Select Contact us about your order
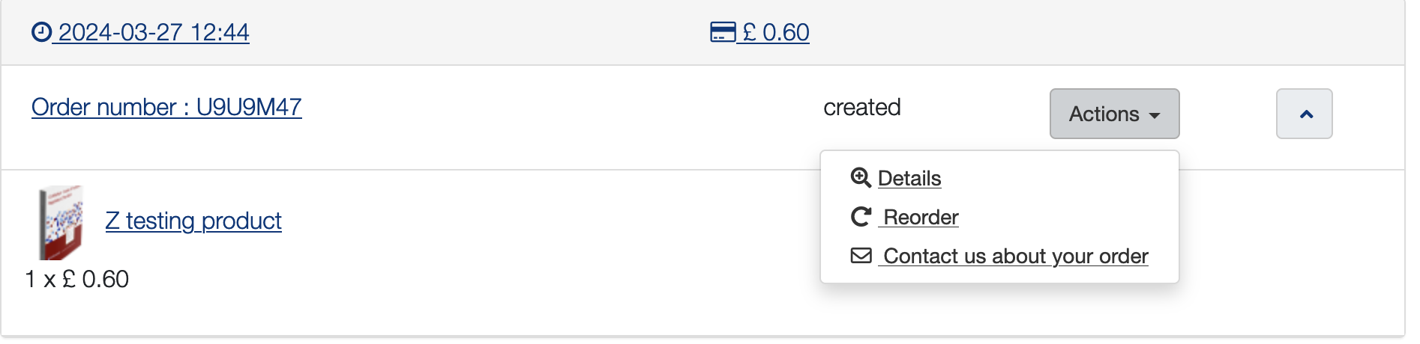This screenshot has height=344, width=1420. pyautogui.click(x=1015, y=256)
